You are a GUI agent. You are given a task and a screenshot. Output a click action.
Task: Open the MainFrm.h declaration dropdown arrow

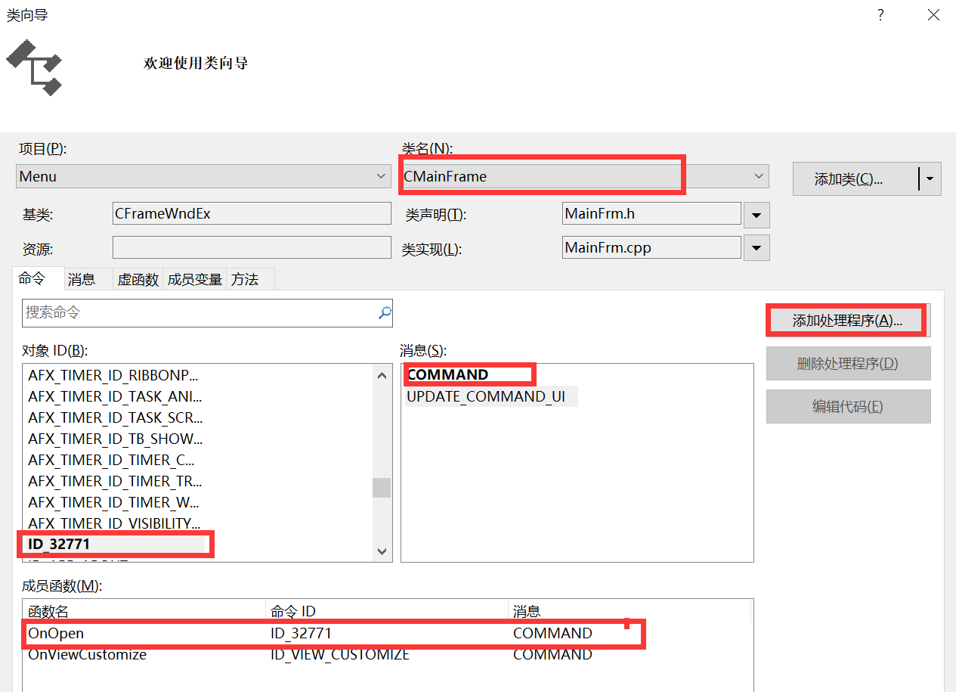click(x=756, y=215)
